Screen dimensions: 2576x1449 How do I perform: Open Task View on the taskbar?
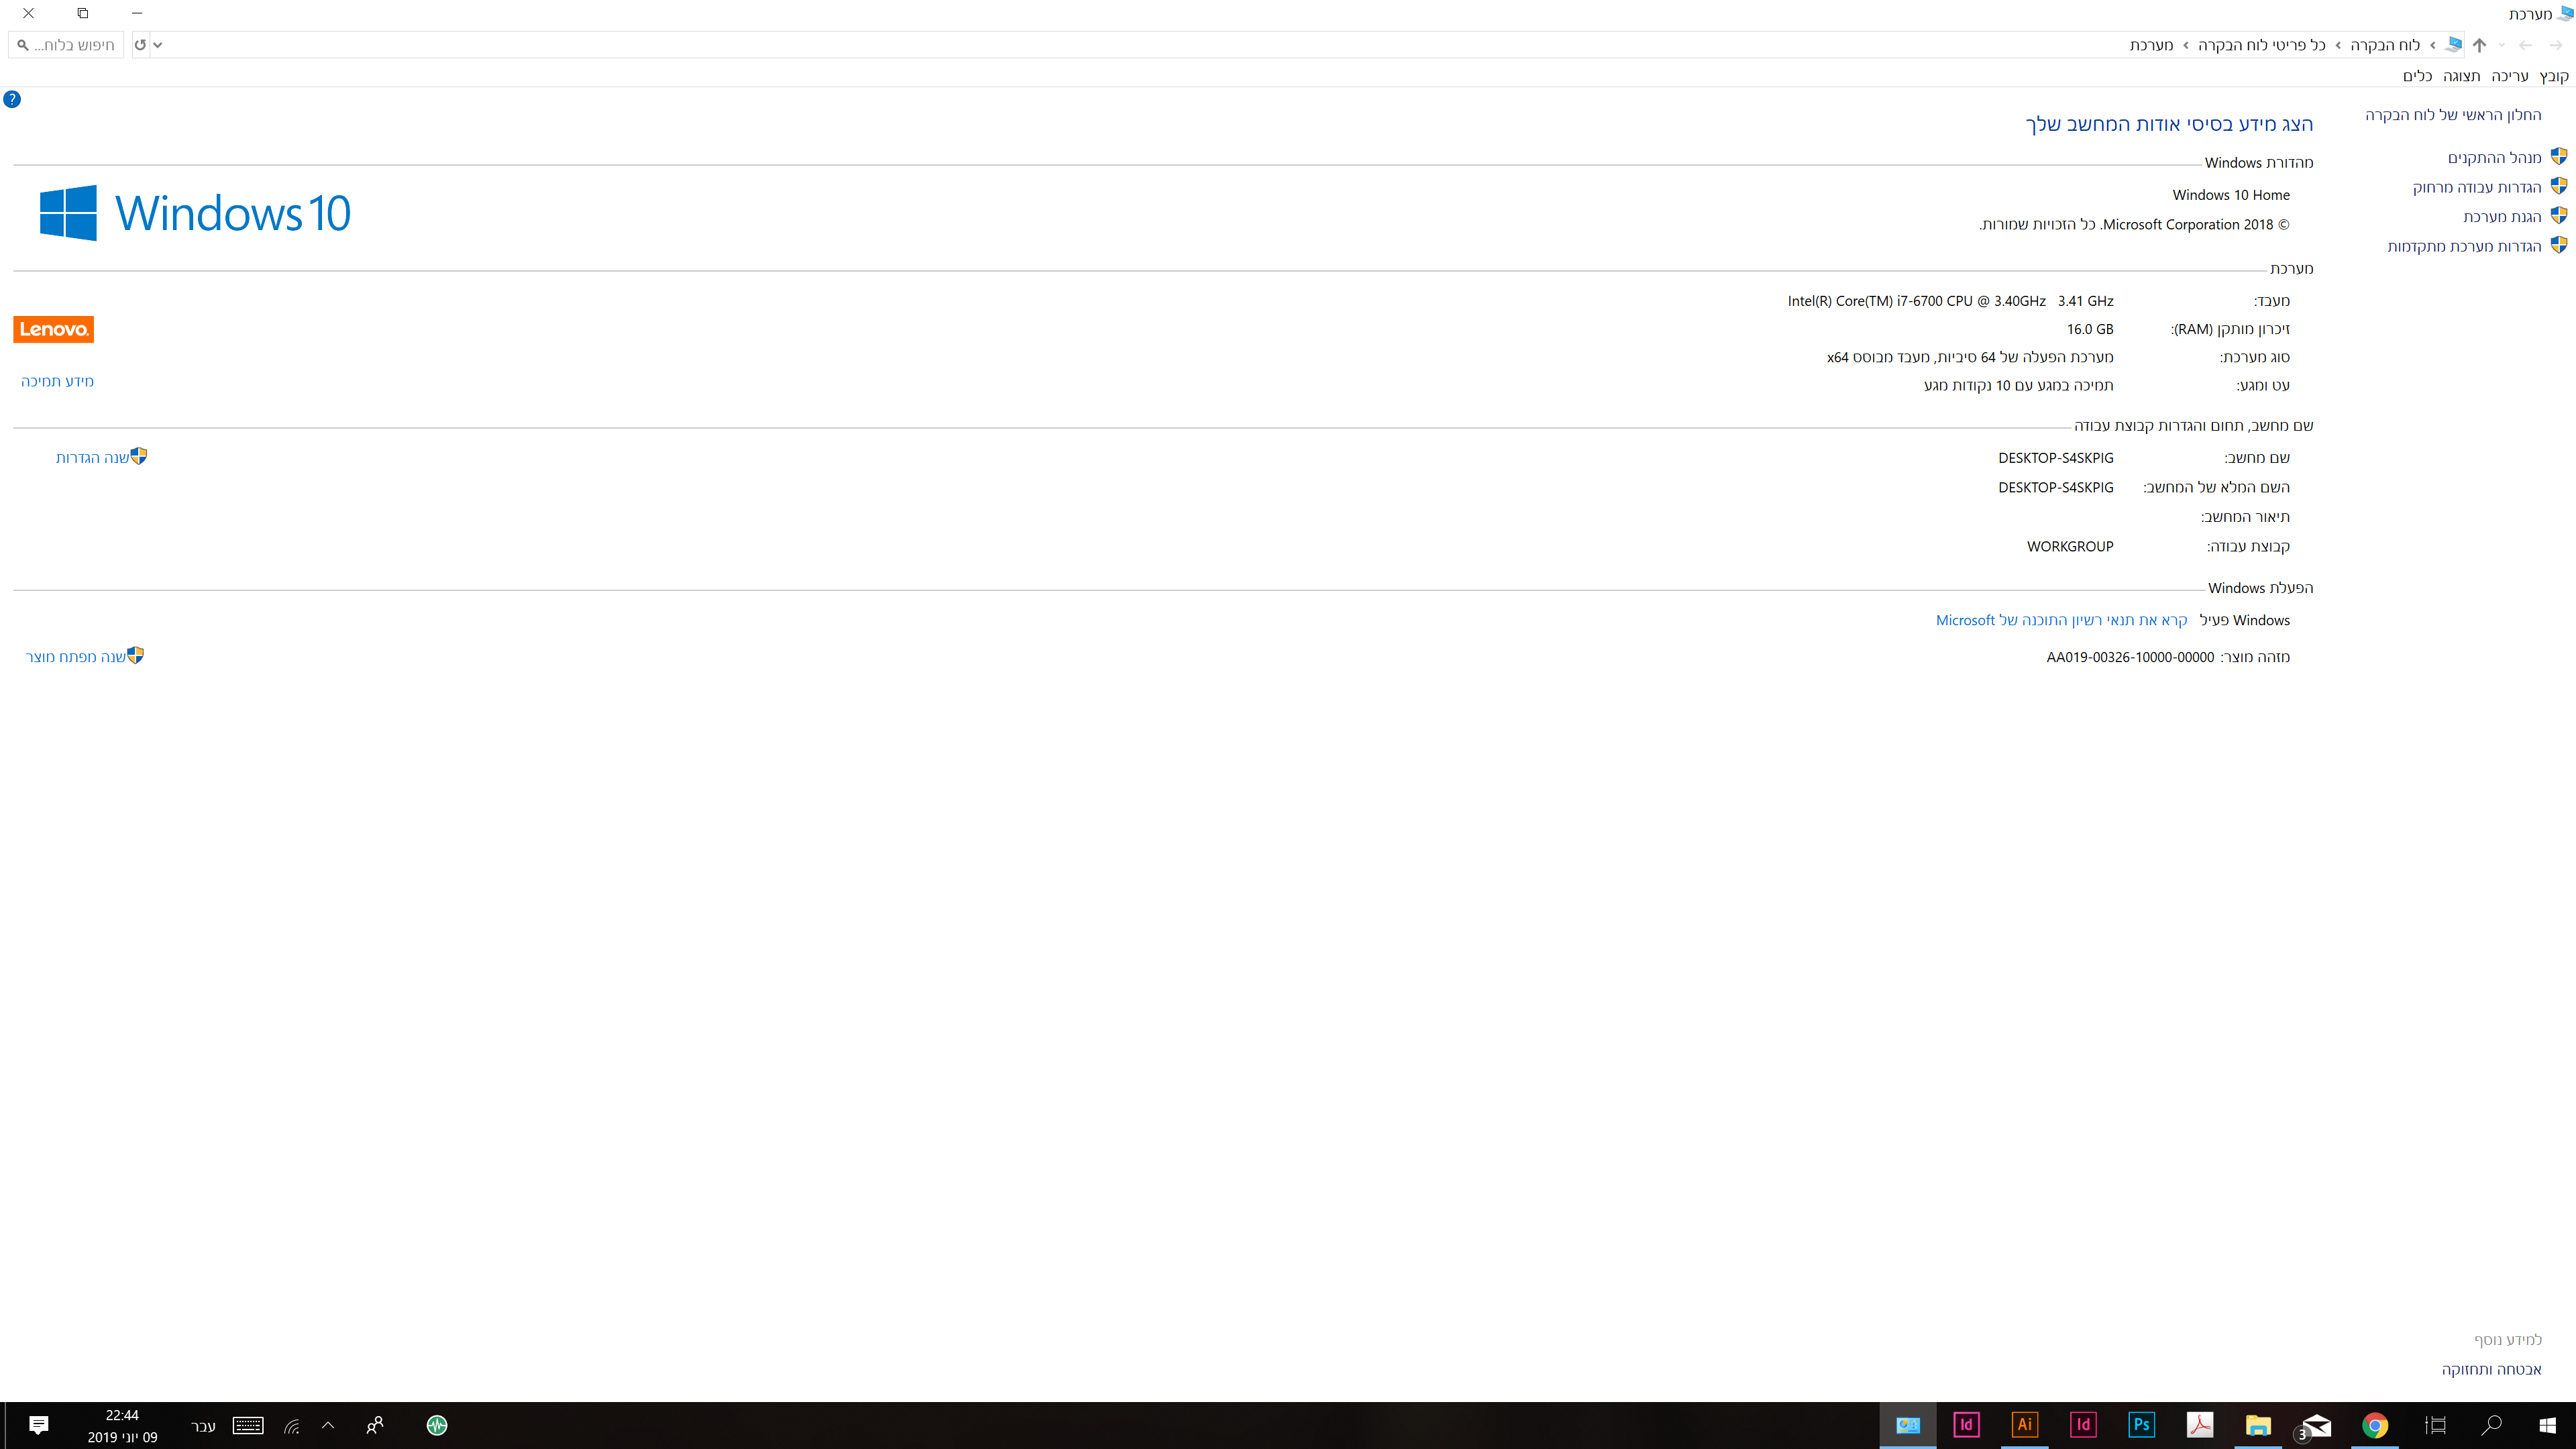2435,1425
